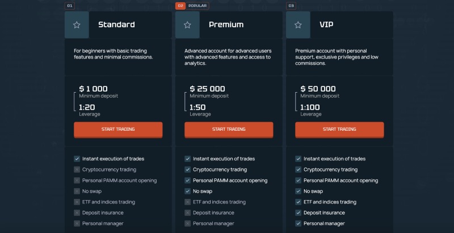This screenshot has width=454, height=233.
Task: Toggle VIP Deposit insurance checkbox
Action: coord(299,213)
